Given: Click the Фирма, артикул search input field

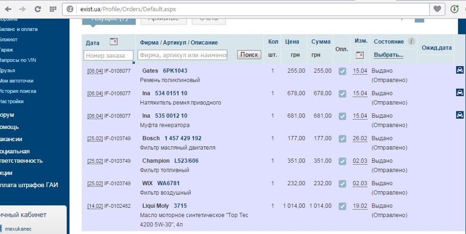Looking at the screenshot, I should click(x=183, y=55).
